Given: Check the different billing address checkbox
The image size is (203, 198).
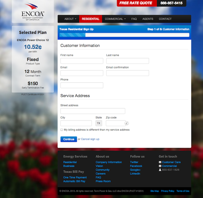Looking at the screenshot, I should click(62, 130).
